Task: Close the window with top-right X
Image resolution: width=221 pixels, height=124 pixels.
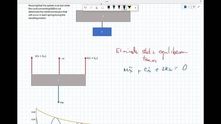Action: (201, 1)
